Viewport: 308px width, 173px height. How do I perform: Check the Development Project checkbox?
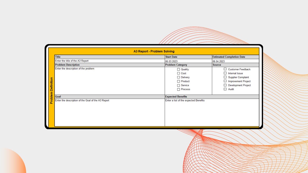click(x=225, y=85)
